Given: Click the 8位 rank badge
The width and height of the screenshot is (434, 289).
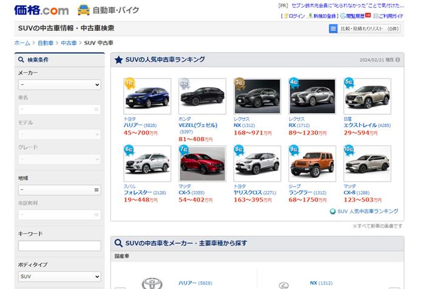Looking at the screenshot, I should tap(239, 150).
